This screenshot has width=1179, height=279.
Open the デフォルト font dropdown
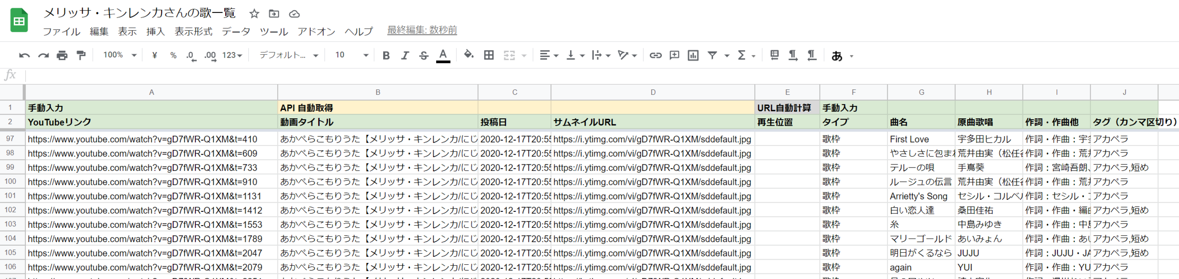[x=289, y=55]
